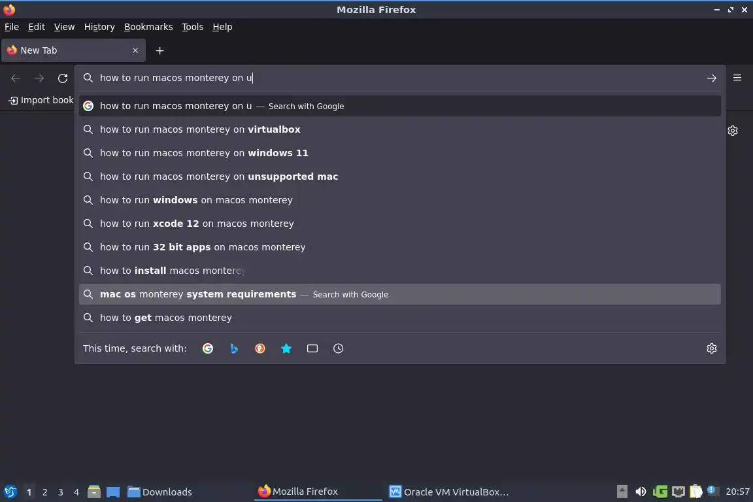Open the History menu
This screenshot has height=502, width=753.
pos(99,27)
